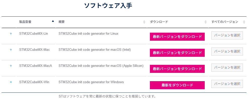Select version for STM32CubeMX-Win
The height and width of the screenshot is (101, 252).
[x=227, y=84]
